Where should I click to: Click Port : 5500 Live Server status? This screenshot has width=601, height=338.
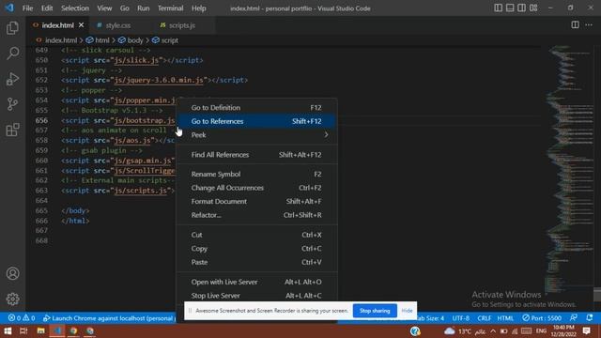click(x=542, y=318)
